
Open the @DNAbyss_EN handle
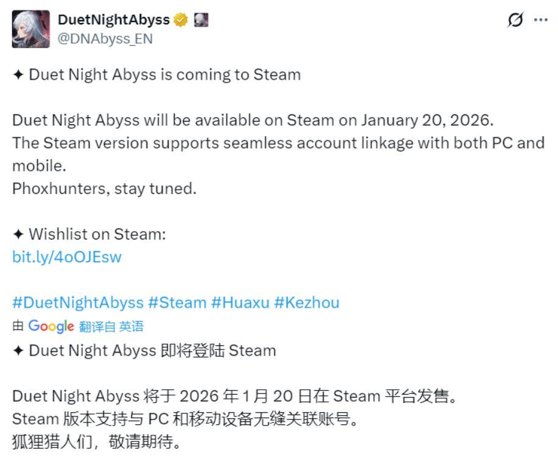tap(105, 39)
